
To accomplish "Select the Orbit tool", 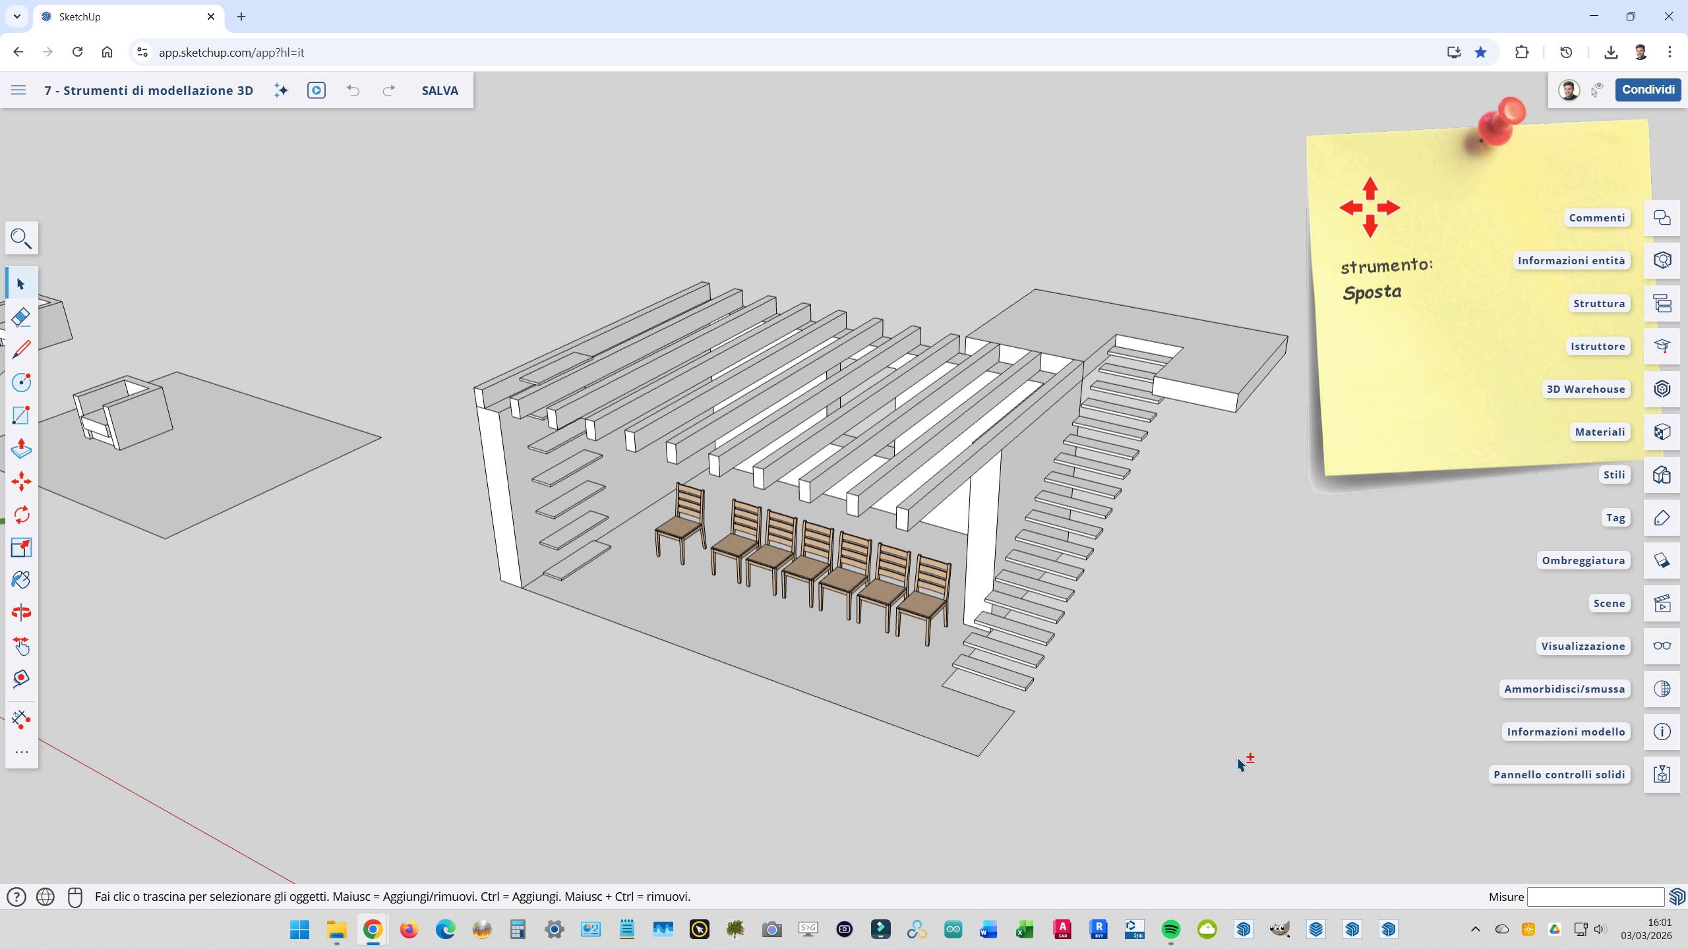I will tap(21, 613).
